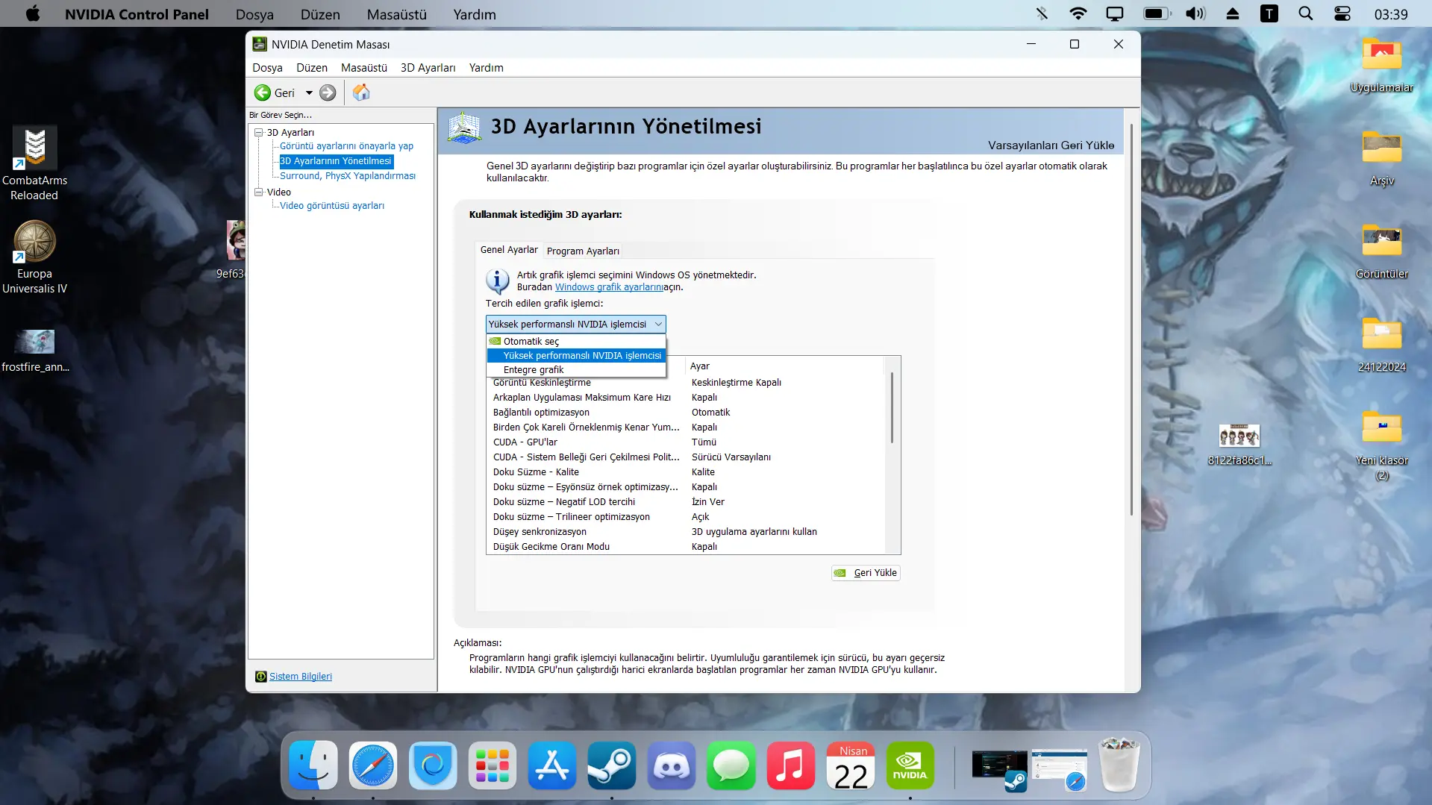Select 3D Ayarlarının Yönetilmesi tree item
The width and height of the screenshot is (1432, 805).
[x=336, y=161]
